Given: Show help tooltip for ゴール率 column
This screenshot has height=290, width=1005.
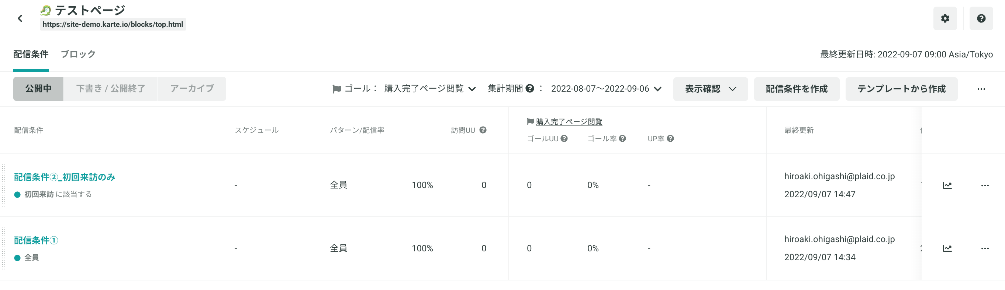Looking at the screenshot, I should [x=622, y=139].
